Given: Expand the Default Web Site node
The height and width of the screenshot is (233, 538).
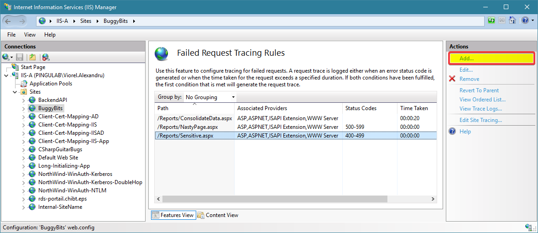Looking at the screenshot, I should tap(23, 158).
